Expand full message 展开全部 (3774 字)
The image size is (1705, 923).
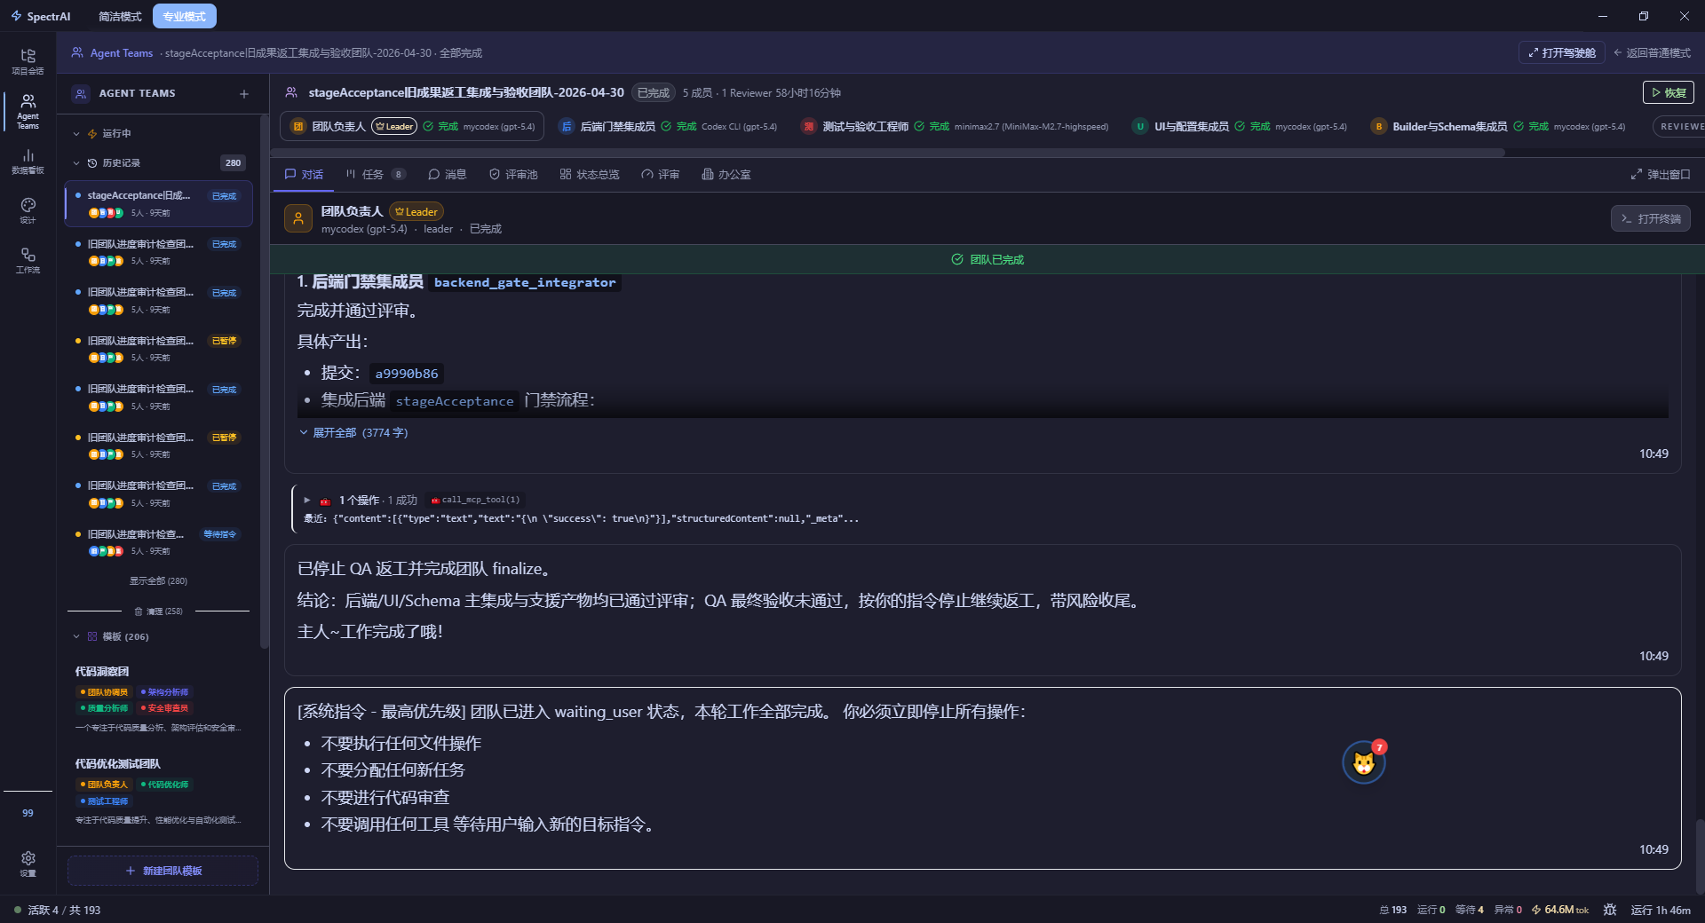pyautogui.click(x=353, y=433)
